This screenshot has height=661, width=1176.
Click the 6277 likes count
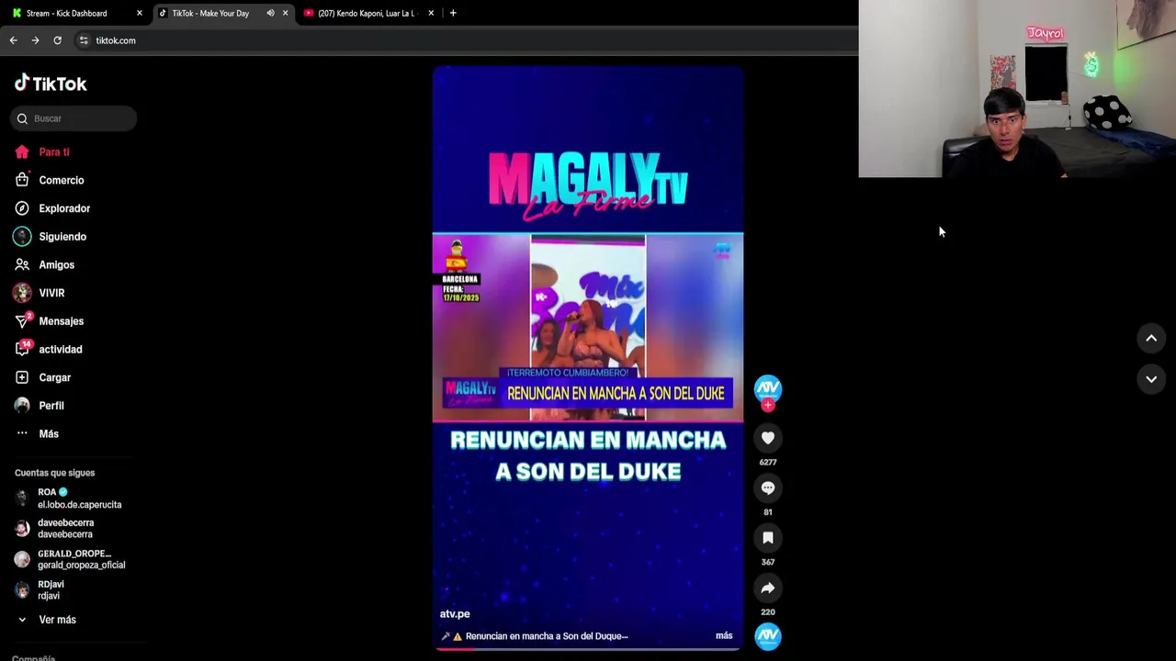point(768,463)
